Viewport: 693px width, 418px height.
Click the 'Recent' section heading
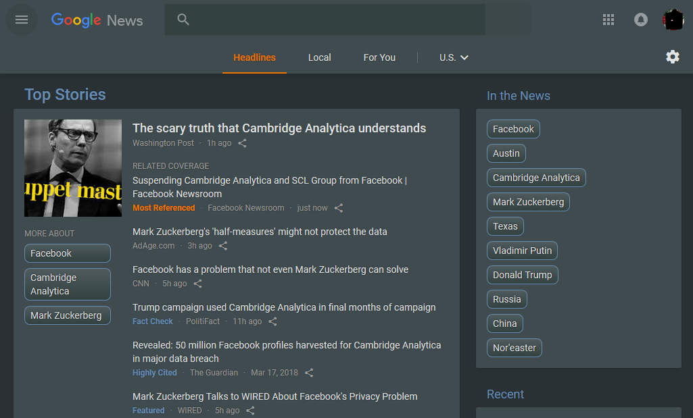505,394
